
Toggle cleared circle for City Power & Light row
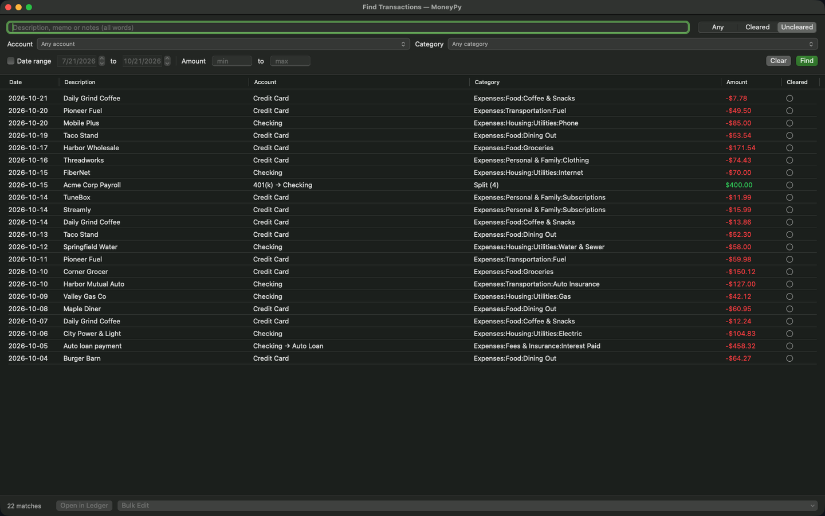click(789, 334)
